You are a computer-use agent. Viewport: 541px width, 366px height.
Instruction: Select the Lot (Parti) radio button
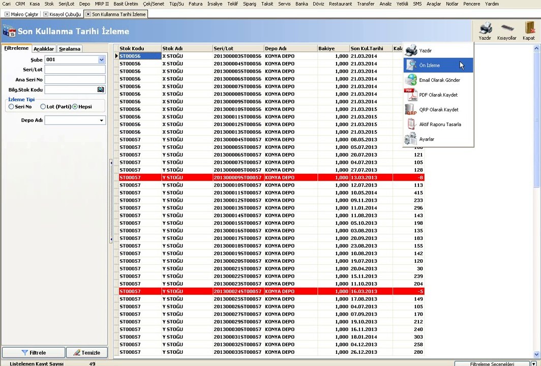(43, 107)
